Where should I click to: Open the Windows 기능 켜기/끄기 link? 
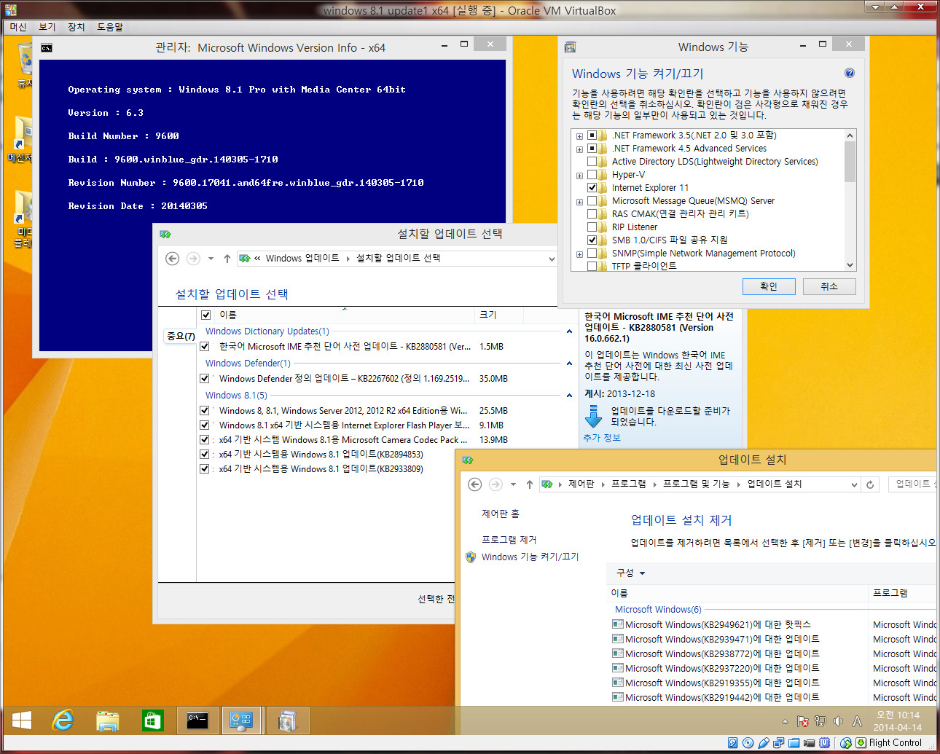click(x=530, y=557)
